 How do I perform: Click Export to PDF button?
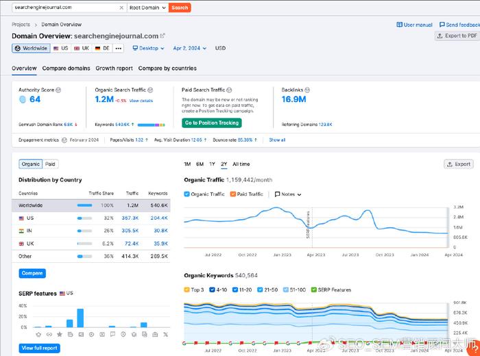[457, 36]
